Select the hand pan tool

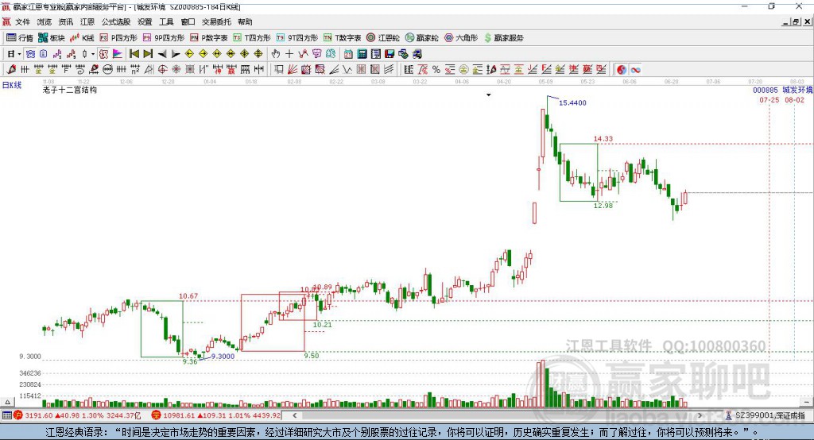click(276, 54)
